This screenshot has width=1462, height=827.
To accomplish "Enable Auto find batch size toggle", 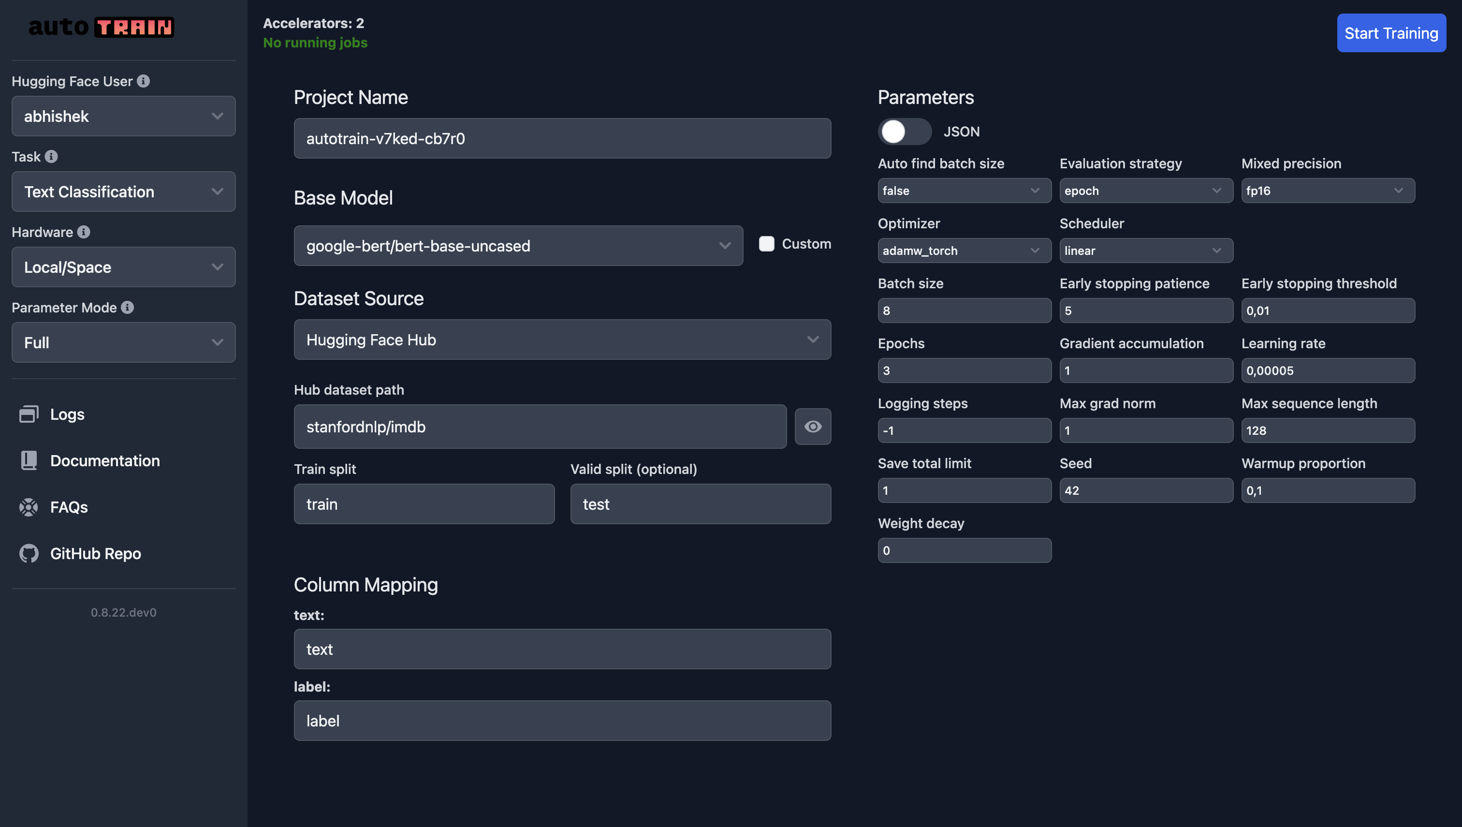I will pos(962,190).
